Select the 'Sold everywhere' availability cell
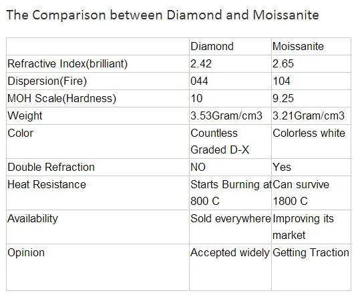 230,219
